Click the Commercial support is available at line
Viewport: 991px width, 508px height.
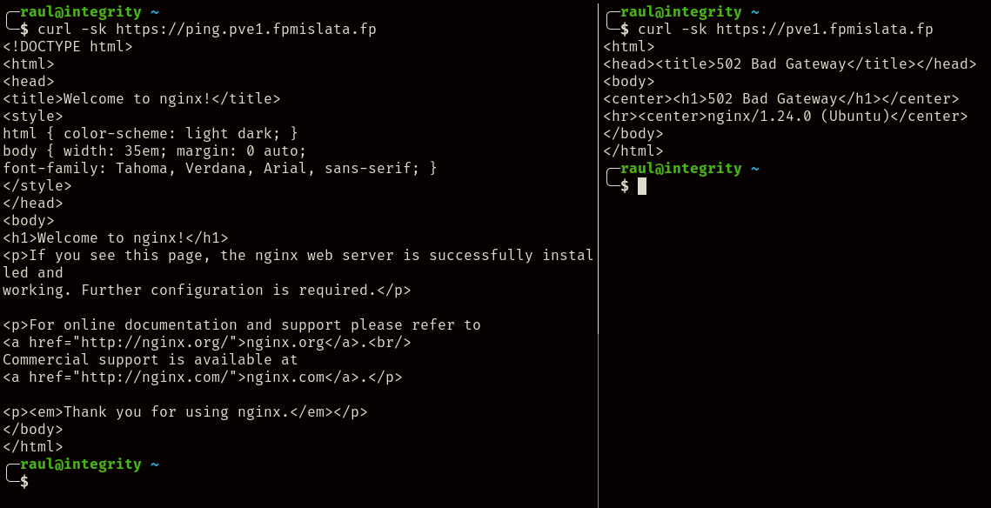coord(150,360)
